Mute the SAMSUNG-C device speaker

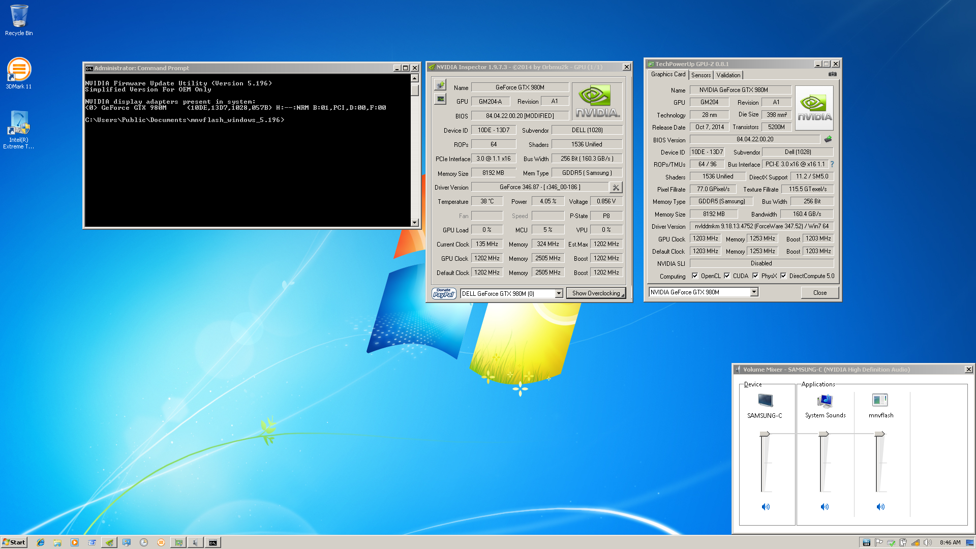coord(766,507)
